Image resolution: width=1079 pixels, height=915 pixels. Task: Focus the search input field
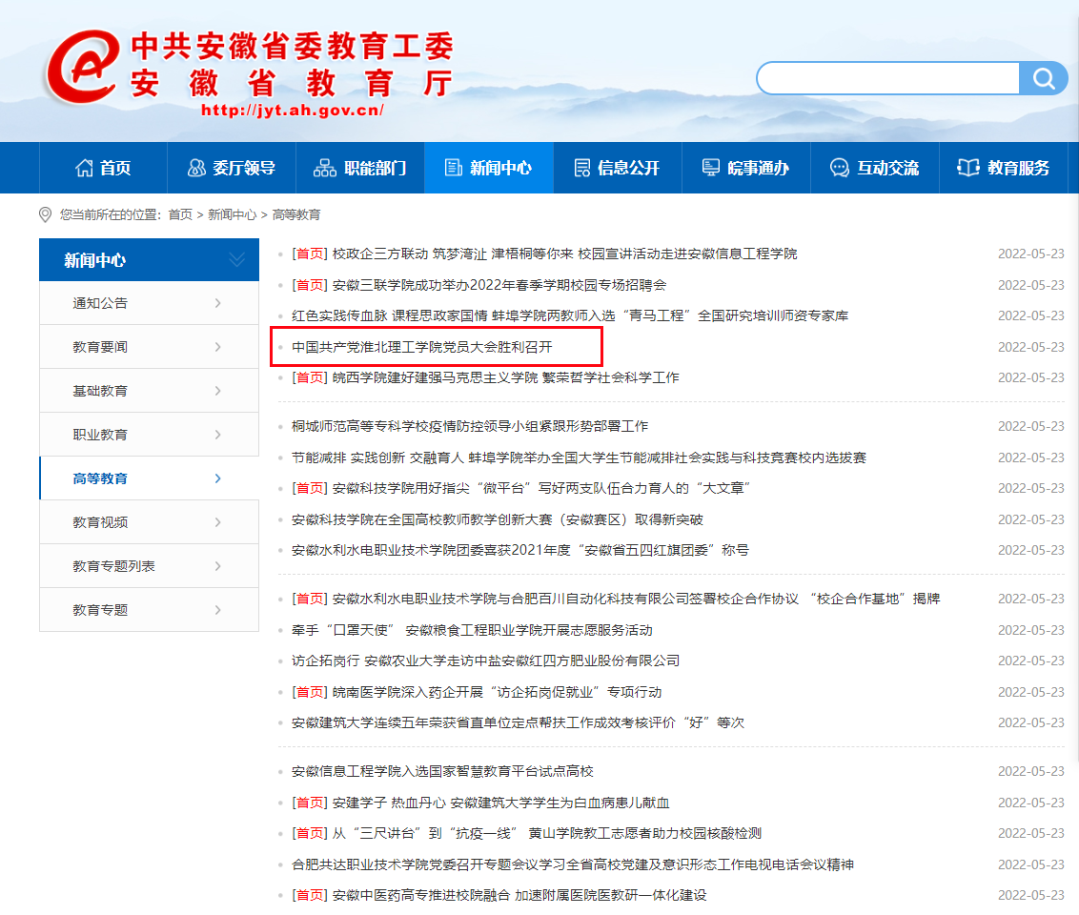click(x=887, y=78)
